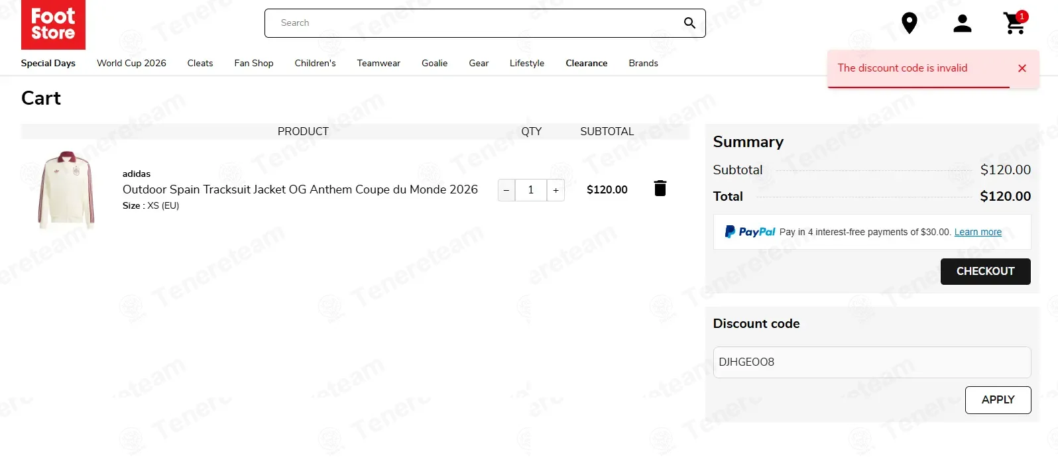Click the 'The discount code is invalid' message
This screenshot has height=475, width=1058.
(902, 68)
